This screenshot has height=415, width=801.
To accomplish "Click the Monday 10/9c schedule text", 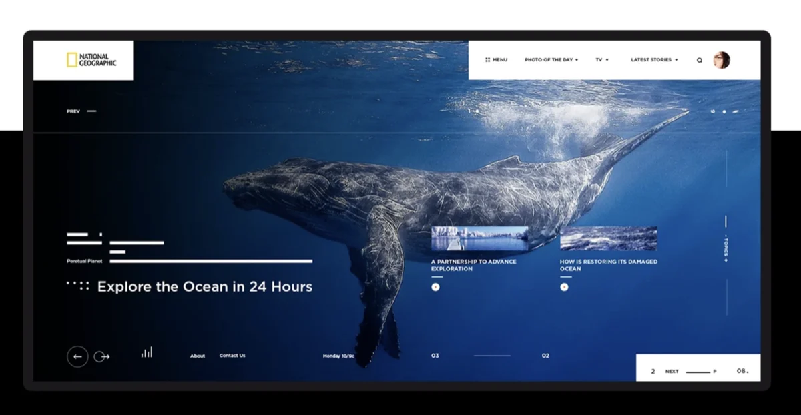I will coord(338,356).
